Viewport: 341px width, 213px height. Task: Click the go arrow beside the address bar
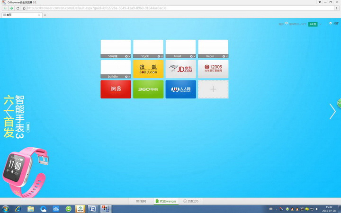(337, 8)
